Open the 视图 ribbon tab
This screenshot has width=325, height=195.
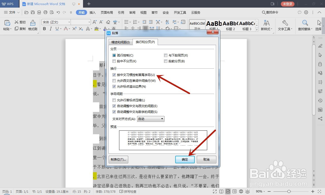tap(143, 12)
